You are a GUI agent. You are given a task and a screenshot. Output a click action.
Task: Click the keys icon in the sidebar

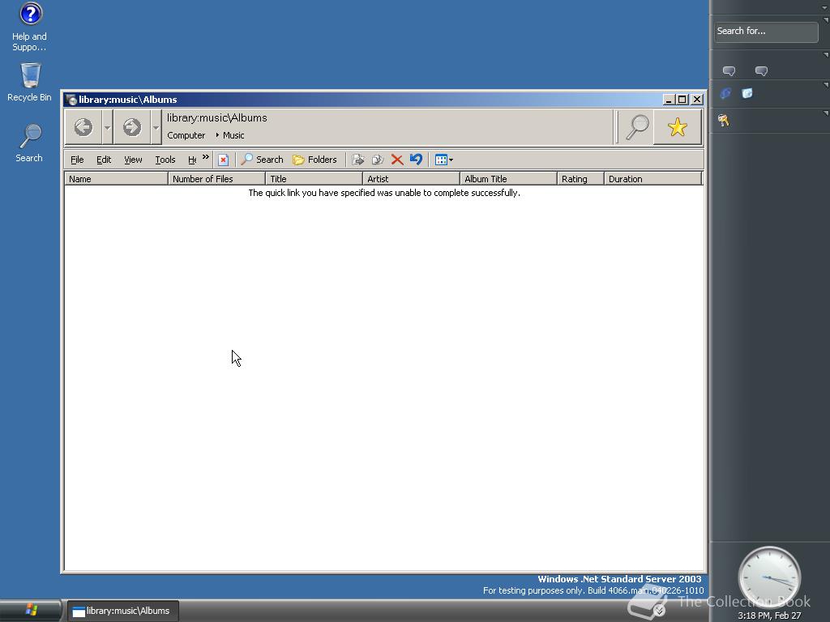tap(724, 121)
